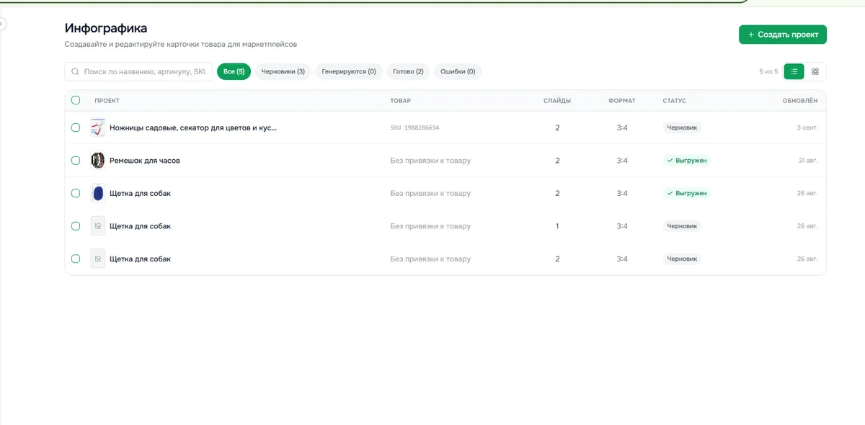The width and height of the screenshot is (865, 425).
Task: Tick the Ремешок для часов checkbox
Action: [76, 161]
